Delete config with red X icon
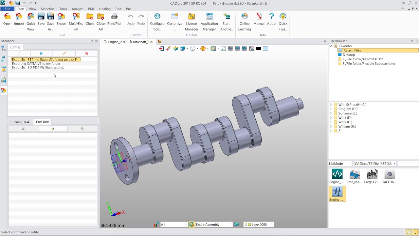The width and height of the screenshot is (419, 236). point(86,53)
